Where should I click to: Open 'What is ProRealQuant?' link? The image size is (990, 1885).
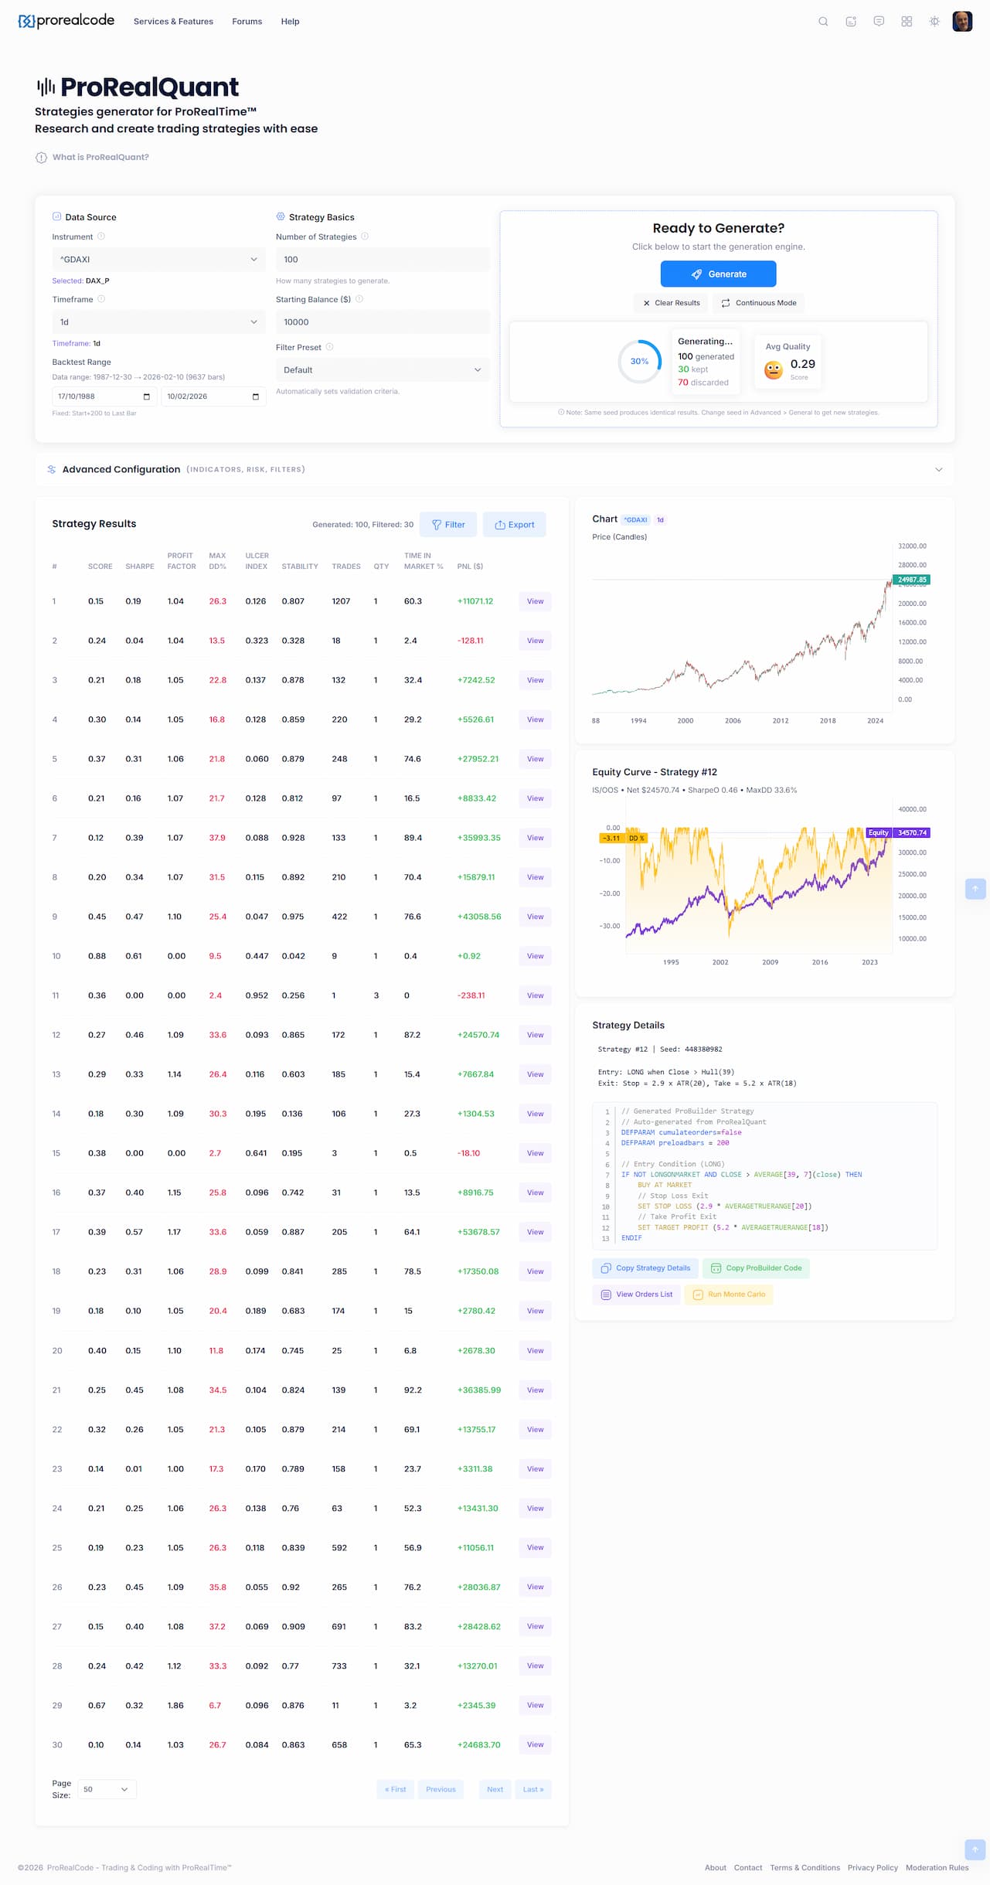pyautogui.click(x=100, y=158)
